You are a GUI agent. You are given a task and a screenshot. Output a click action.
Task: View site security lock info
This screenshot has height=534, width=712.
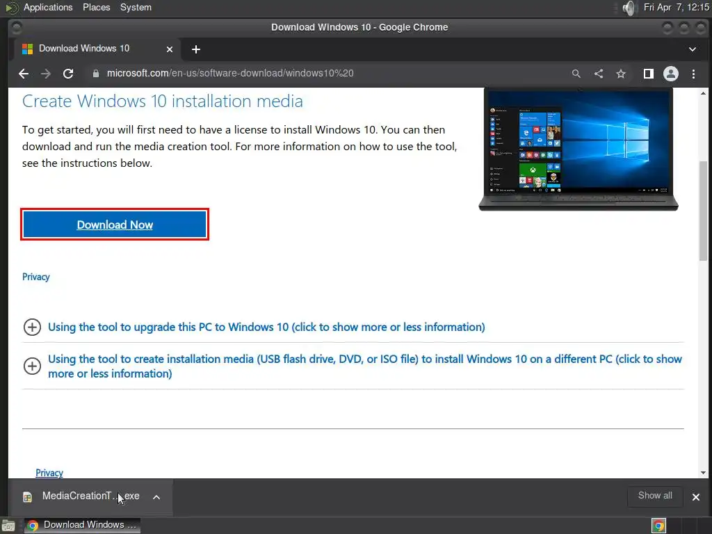coord(95,74)
